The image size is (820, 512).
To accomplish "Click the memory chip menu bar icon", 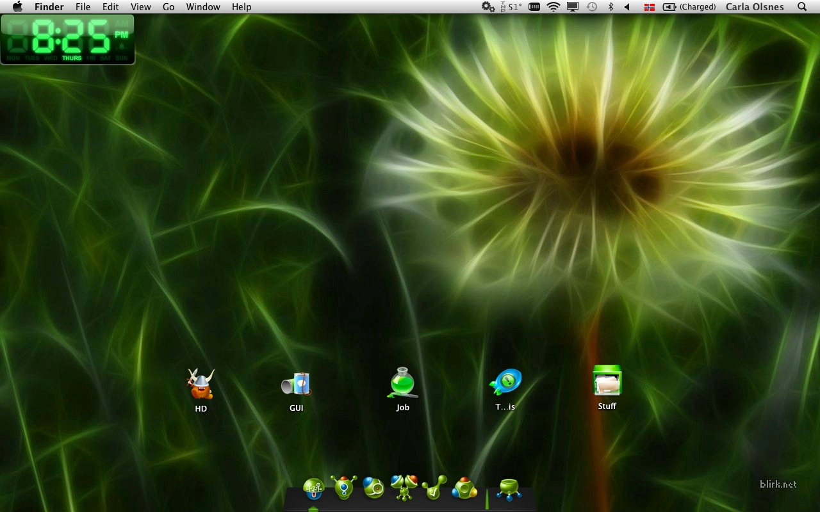I will point(534,7).
